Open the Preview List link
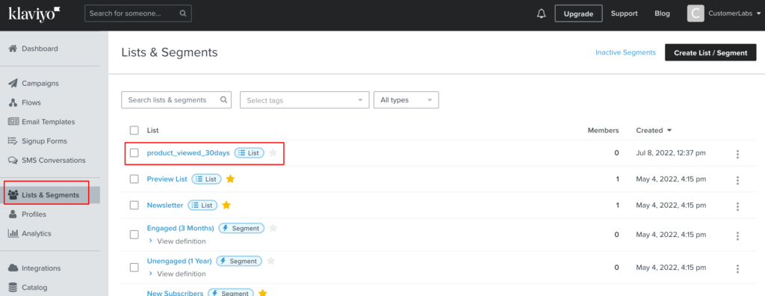This screenshot has height=296, width=765. click(x=167, y=179)
